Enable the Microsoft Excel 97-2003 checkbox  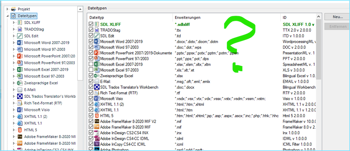pos(91,70)
